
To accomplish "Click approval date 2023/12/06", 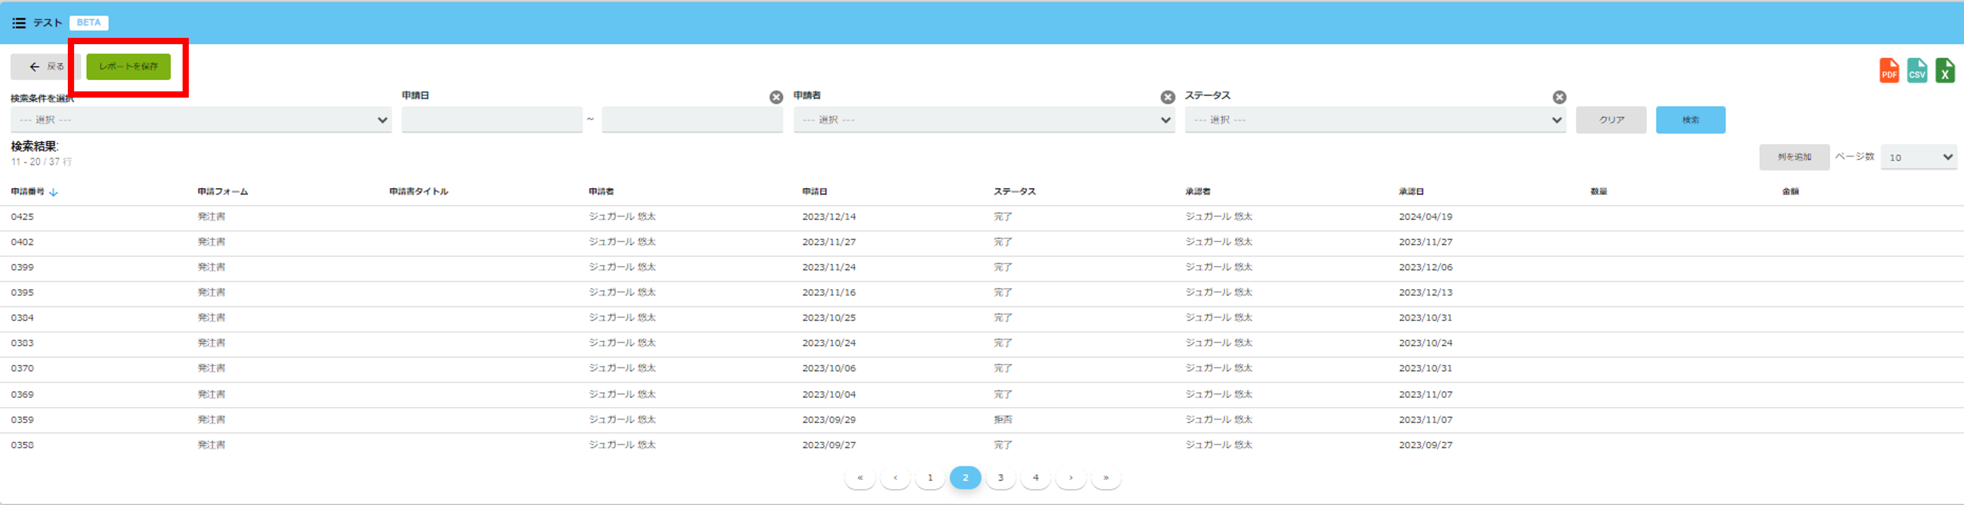I will (1425, 267).
